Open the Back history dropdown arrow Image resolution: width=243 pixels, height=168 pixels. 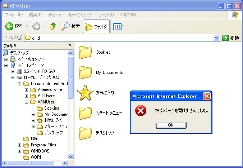(27, 26)
